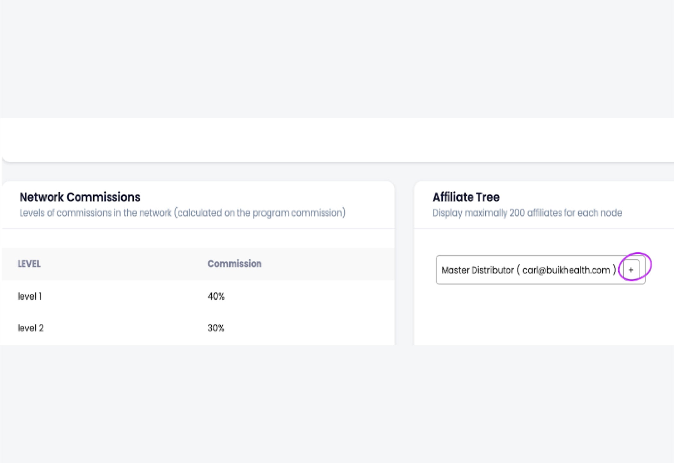Click the 30% commission value
Viewport: 674px width, 463px height.
coord(216,328)
